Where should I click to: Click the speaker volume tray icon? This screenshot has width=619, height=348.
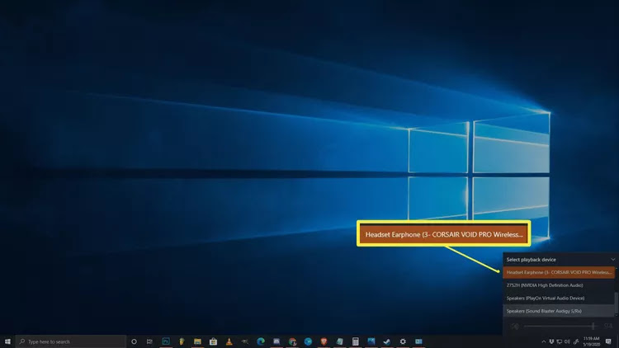pos(567,341)
